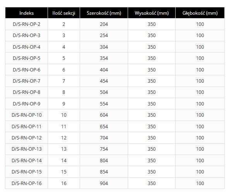Click width value 604 cell
This screenshot has width=229, height=192.
coord(104,115)
